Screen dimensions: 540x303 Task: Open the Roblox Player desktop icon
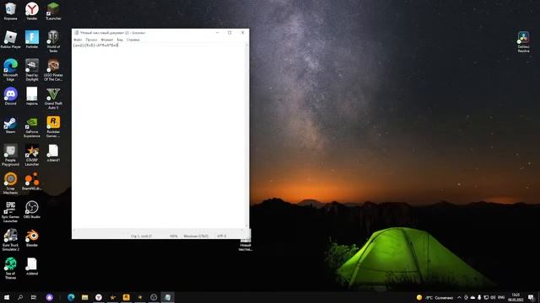10,40
